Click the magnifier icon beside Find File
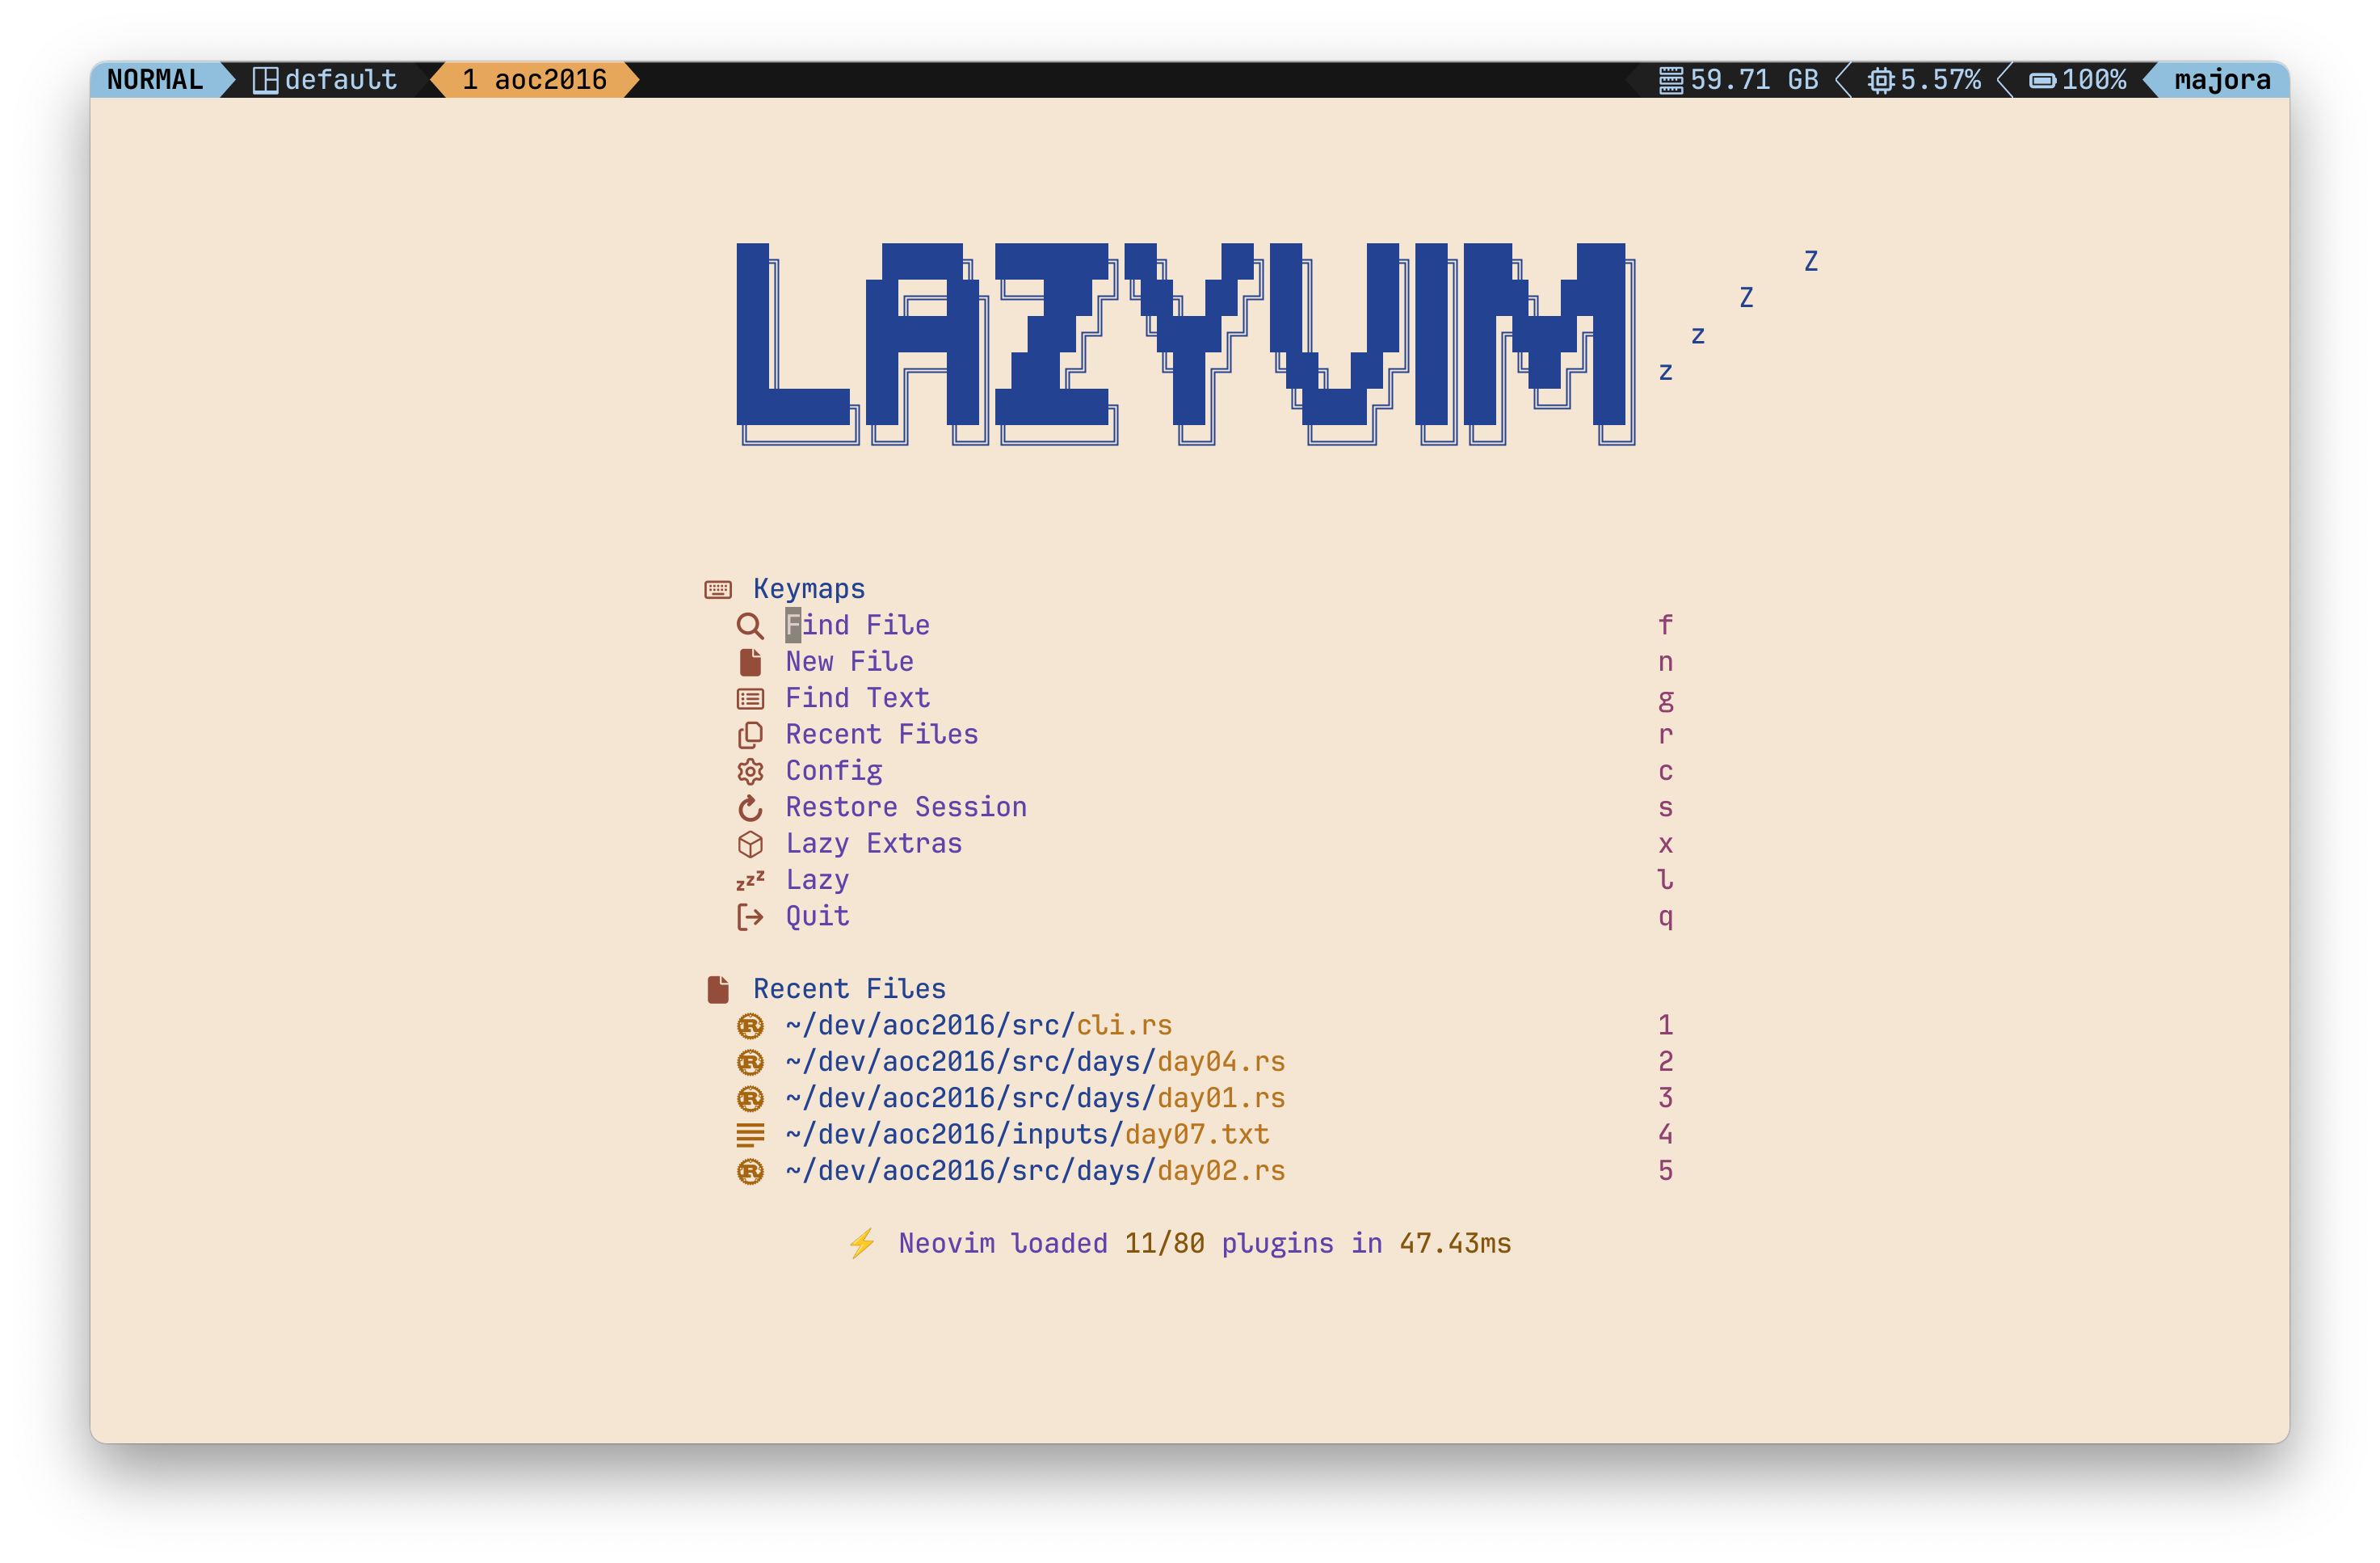Viewport: 2380px width, 1563px height. tap(750, 626)
